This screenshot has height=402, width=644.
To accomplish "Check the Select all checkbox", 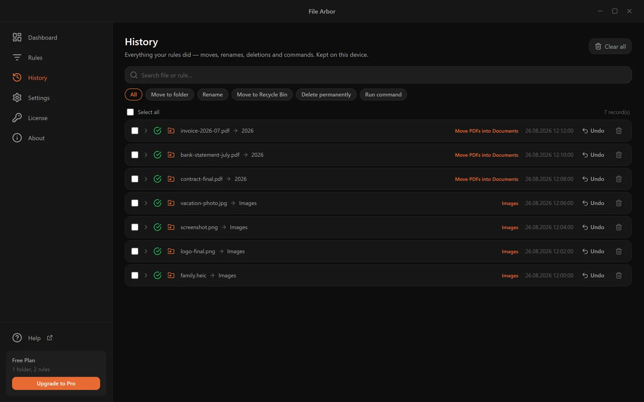I will pyautogui.click(x=130, y=112).
